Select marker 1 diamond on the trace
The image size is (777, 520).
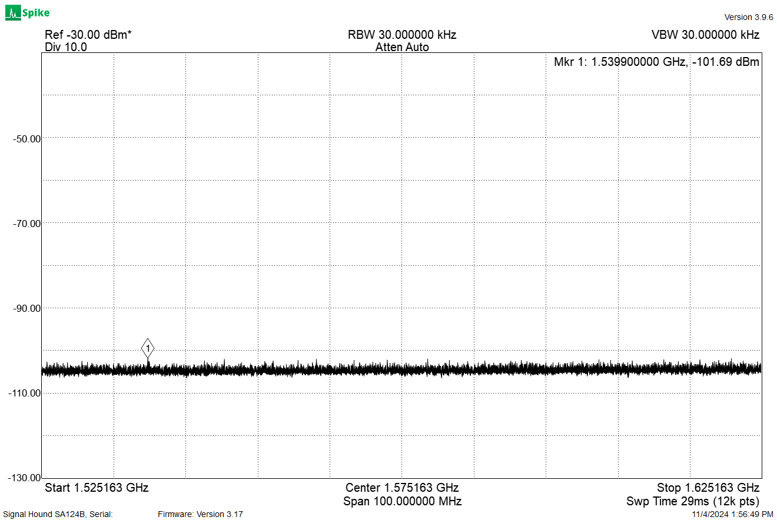pyautogui.click(x=148, y=349)
